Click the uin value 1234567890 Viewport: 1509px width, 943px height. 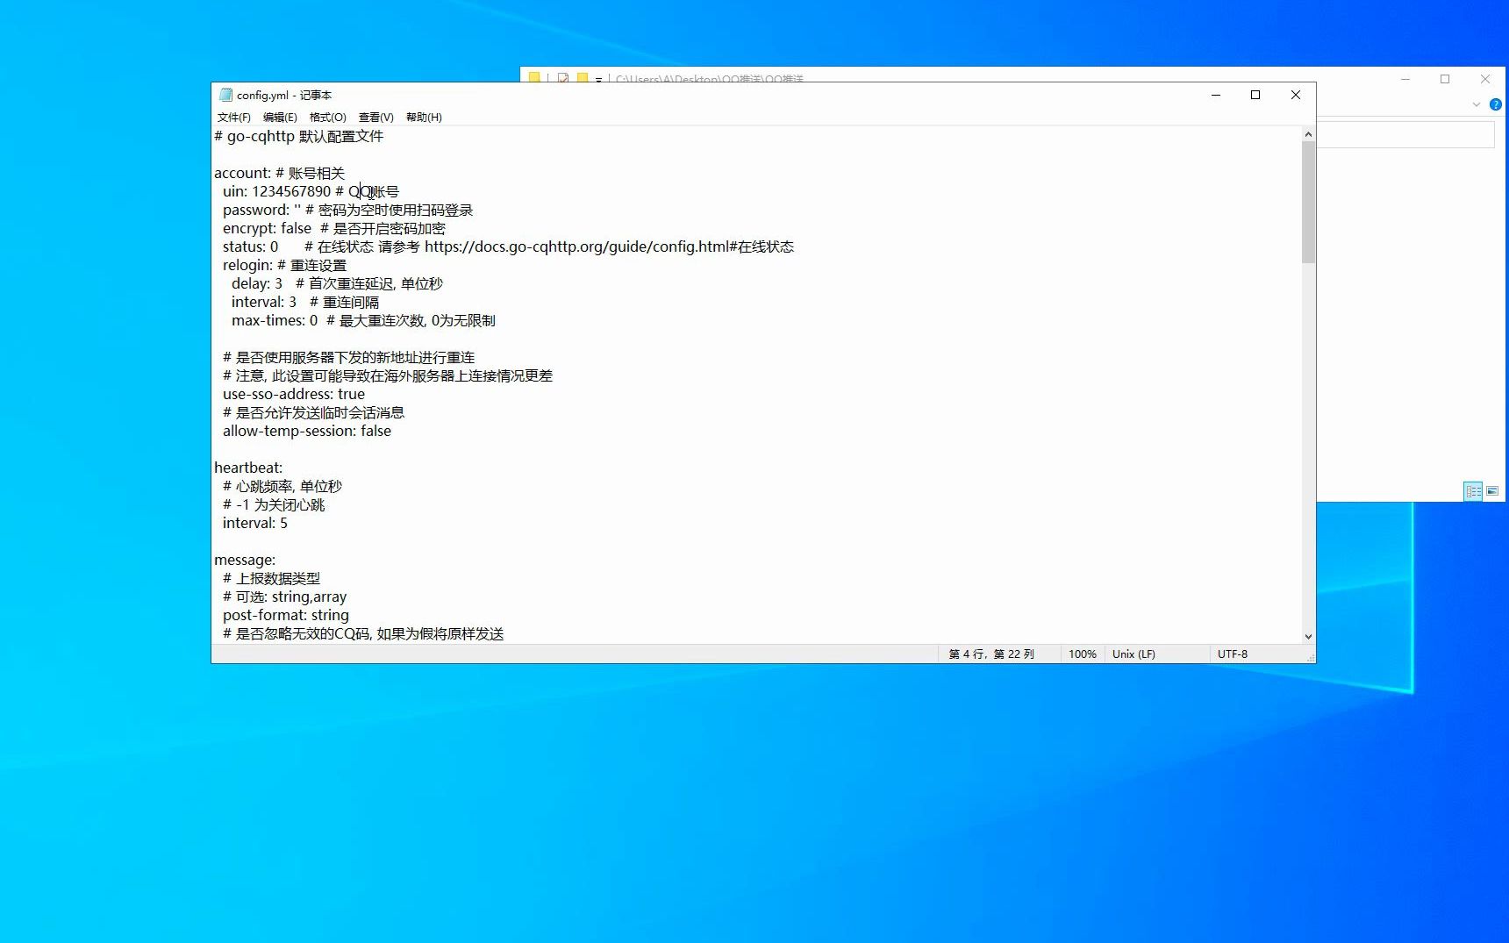(x=291, y=191)
